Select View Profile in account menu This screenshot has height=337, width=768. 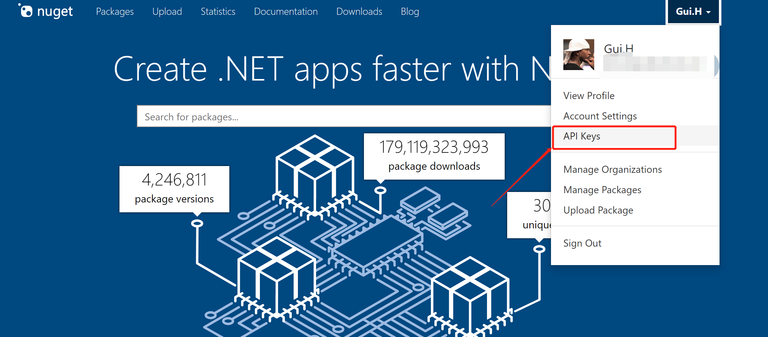coord(589,96)
